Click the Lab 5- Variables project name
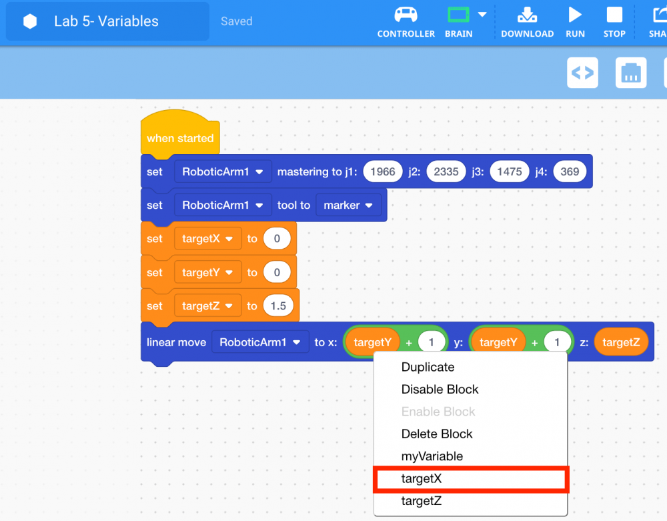Screen dimensions: 667x521 coord(106,21)
